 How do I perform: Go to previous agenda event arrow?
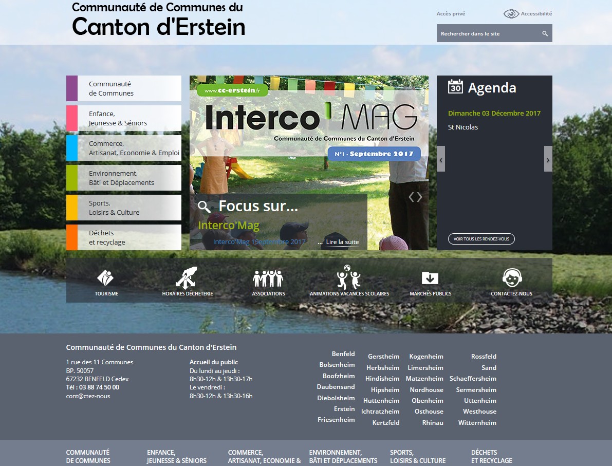pyautogui.click(x=441, y=159)
